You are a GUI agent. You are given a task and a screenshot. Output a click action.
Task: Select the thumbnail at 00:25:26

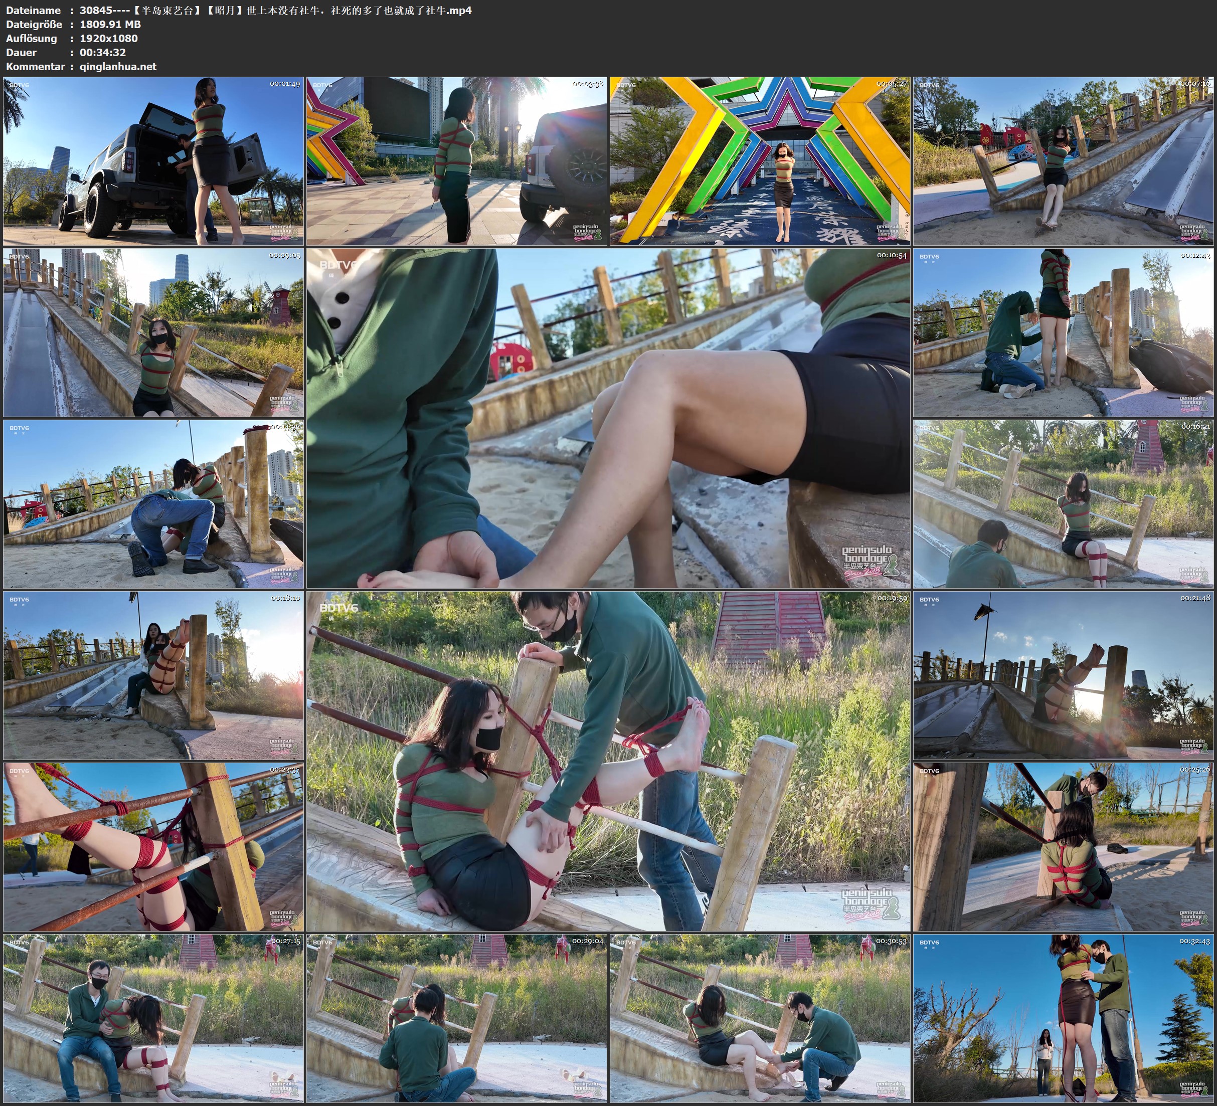(1063, 846)
